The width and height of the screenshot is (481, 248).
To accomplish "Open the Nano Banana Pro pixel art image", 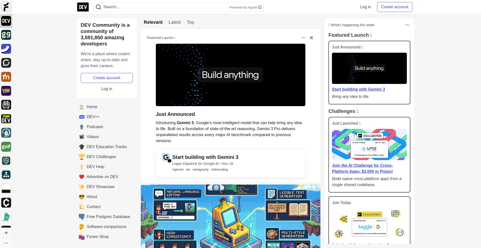I will tap(230, 216).
